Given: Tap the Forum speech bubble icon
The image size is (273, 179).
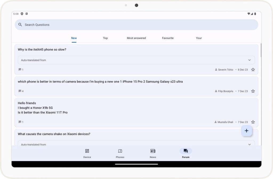Looking at the screenshot, I should 186,151.
